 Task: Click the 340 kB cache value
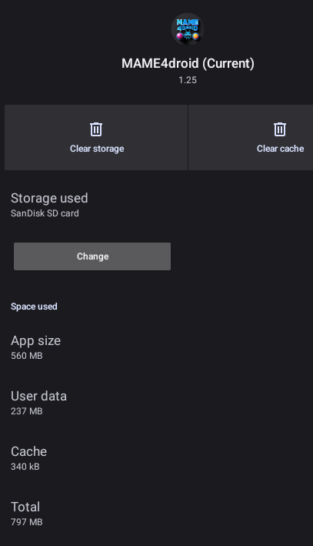(x=25, y=466)
